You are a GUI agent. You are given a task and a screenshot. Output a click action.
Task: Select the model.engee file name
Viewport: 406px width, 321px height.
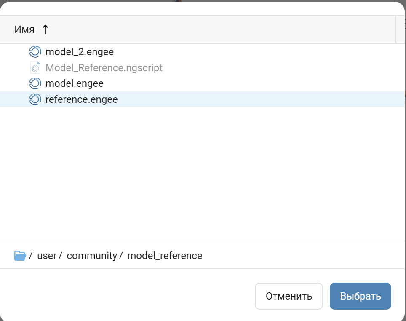(74, 83)
